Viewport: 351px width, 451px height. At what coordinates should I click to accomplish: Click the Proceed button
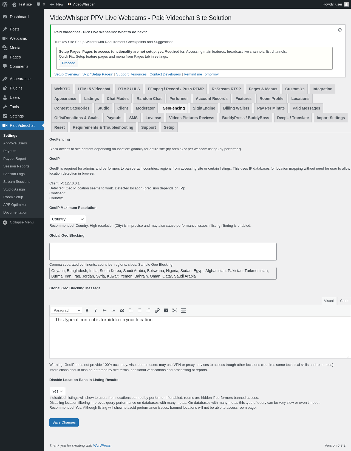click(69, 63)
